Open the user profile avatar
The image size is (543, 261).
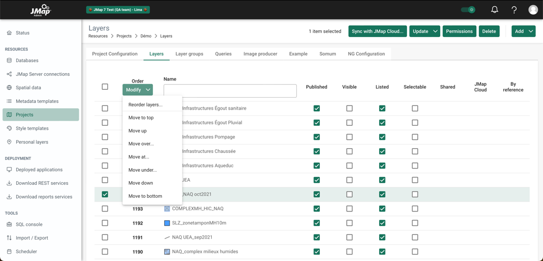tap(533, 9)
